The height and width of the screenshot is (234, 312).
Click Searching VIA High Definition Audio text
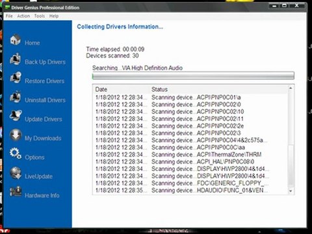(137, 68)
